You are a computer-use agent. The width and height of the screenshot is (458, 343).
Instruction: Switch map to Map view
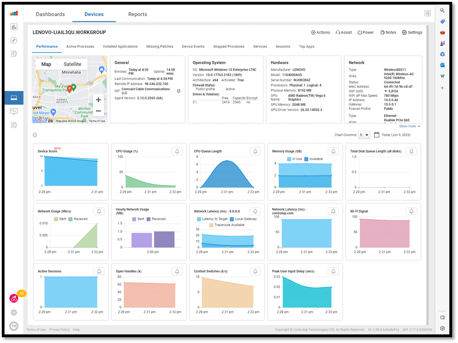click(46, 64)
